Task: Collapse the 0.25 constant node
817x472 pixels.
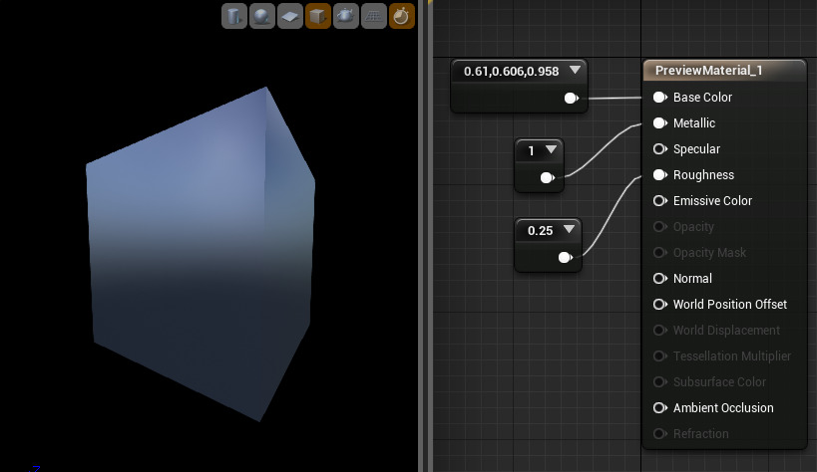Action: 569,229
